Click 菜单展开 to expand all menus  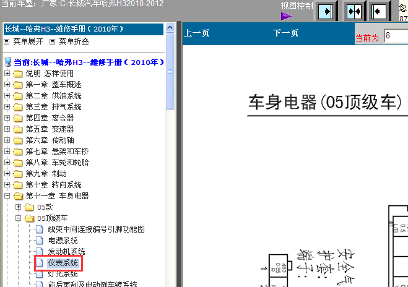28,41
